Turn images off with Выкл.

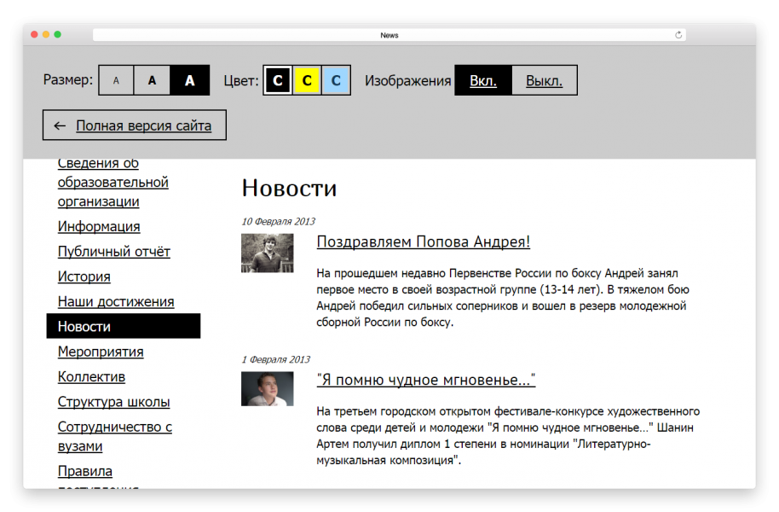pos(544,81)
